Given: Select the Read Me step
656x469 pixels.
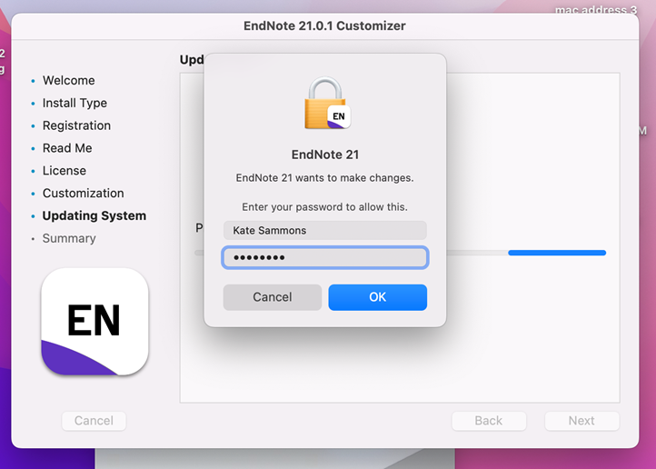Looking at the screenshot, I should point(67,148).
